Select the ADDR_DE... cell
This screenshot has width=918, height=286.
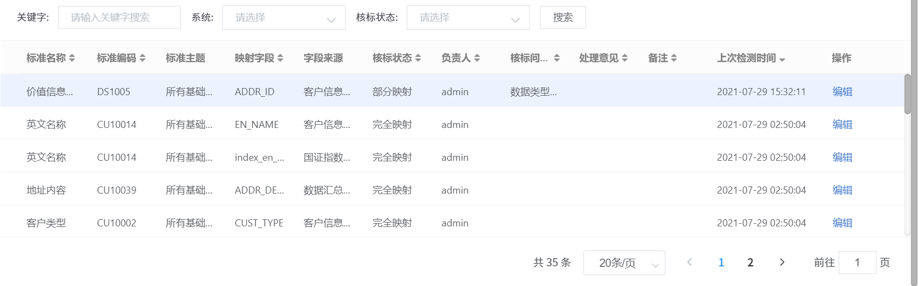pyautogui.click(x=259, y=190)
